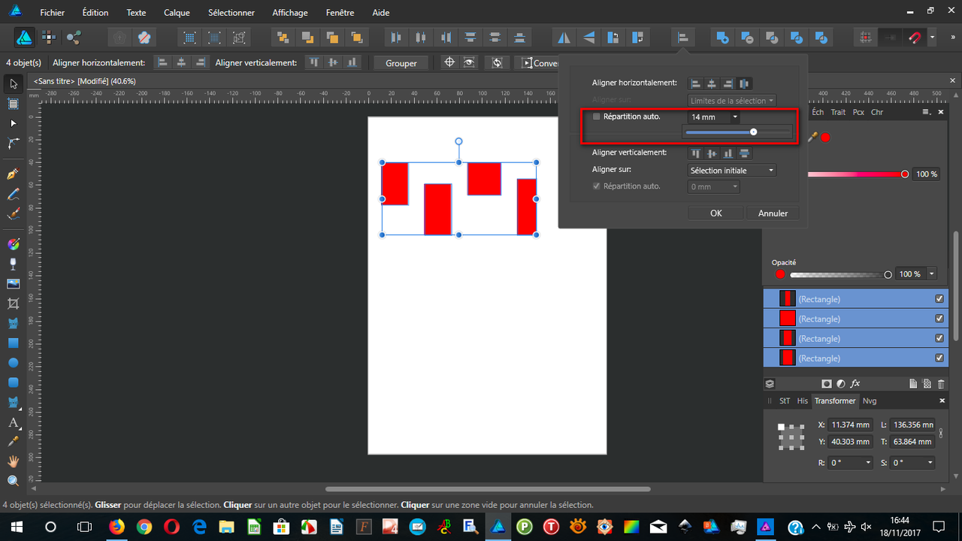Viewport: 962px width, 541px height.
Task: Select the Move tool
Action: pos(13,83)
